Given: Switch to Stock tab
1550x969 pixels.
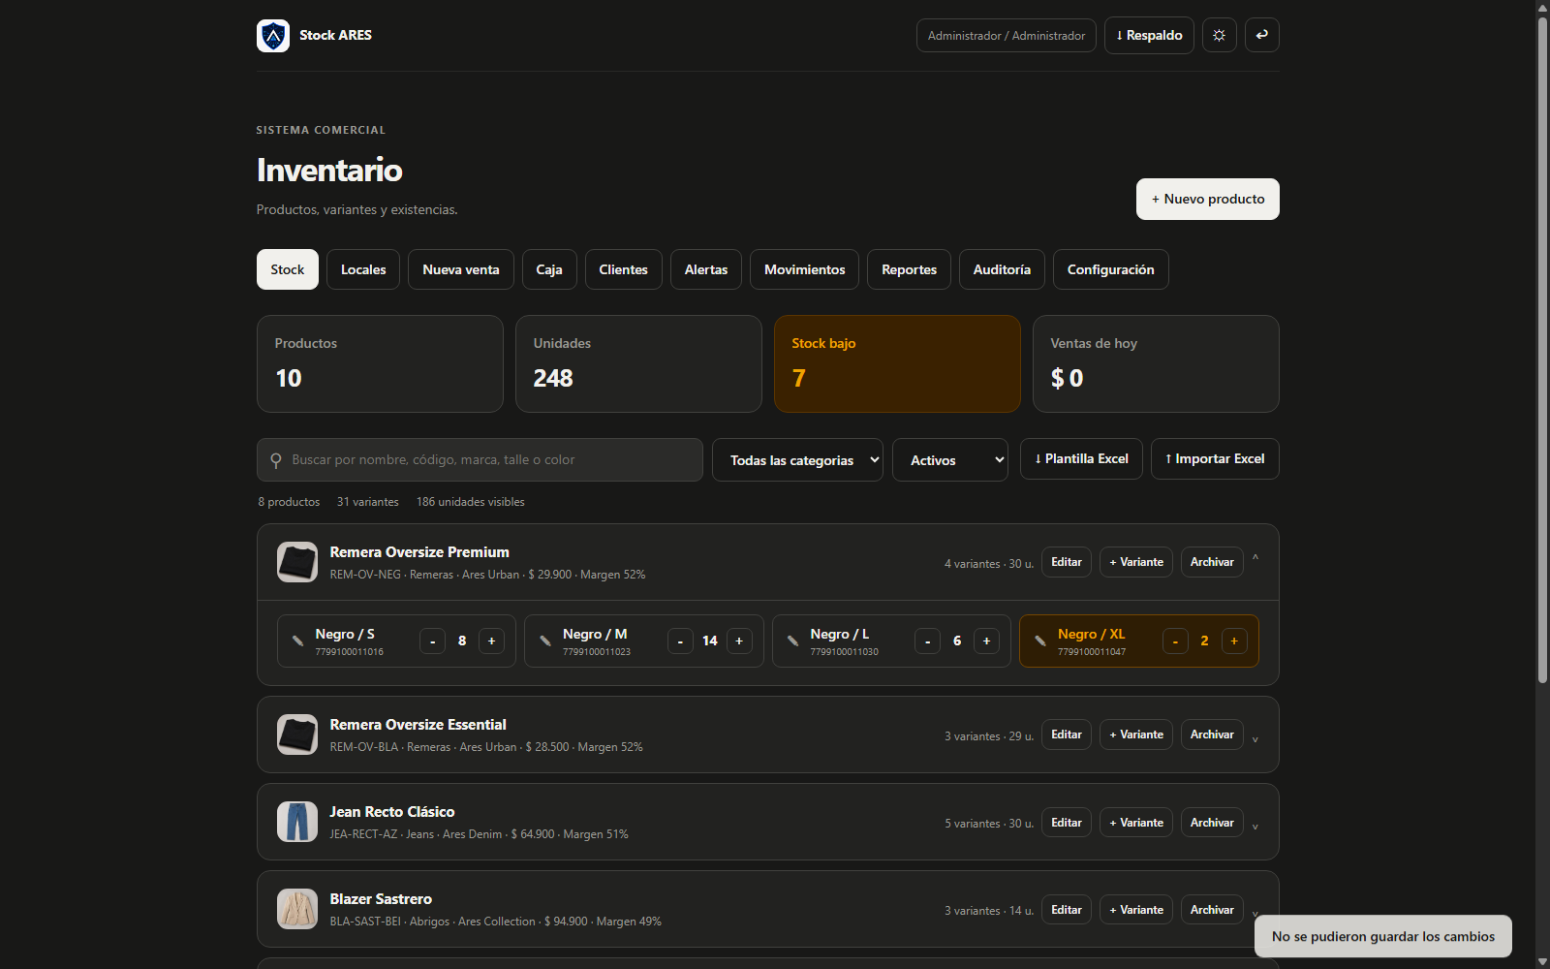Looking at the screenshot, I should (x=288, y=269).
